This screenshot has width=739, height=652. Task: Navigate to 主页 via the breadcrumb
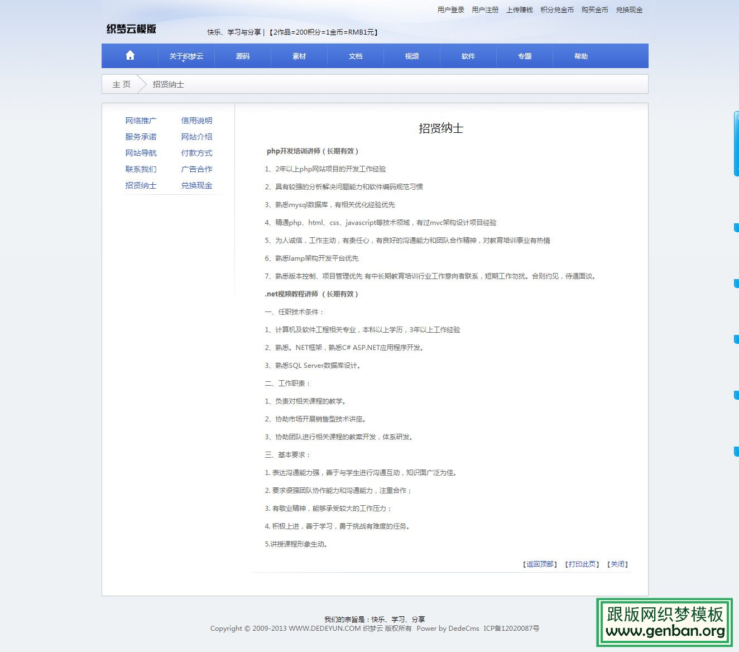[x=121, y=84]
